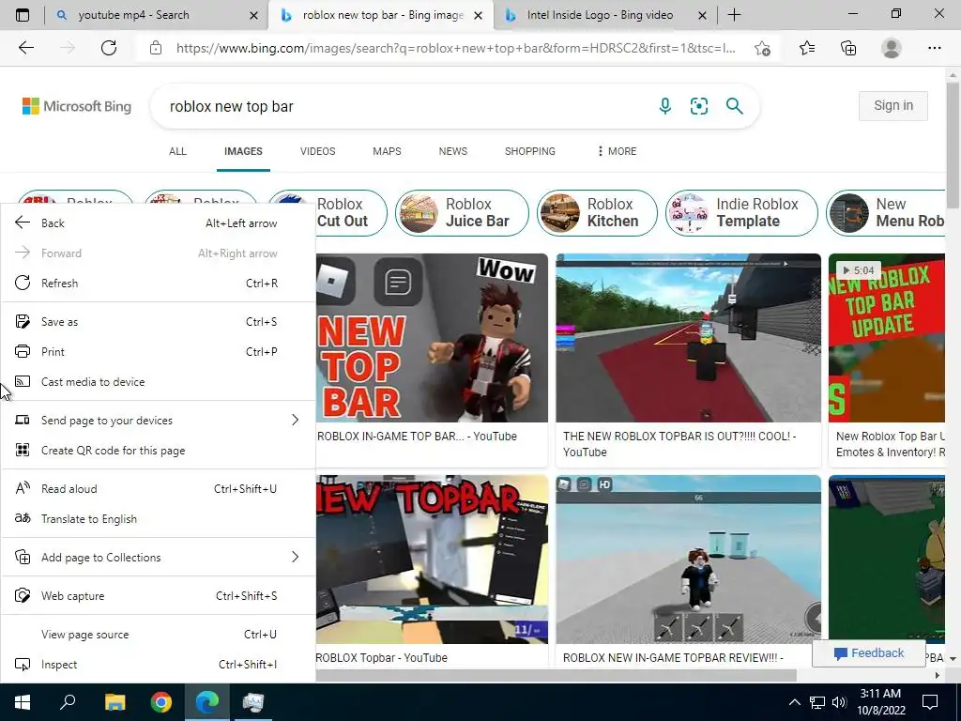Image resolution: width=961 pixels, height=721 pixels.
Task: Choose Translate to English
Action: (158, 518)
